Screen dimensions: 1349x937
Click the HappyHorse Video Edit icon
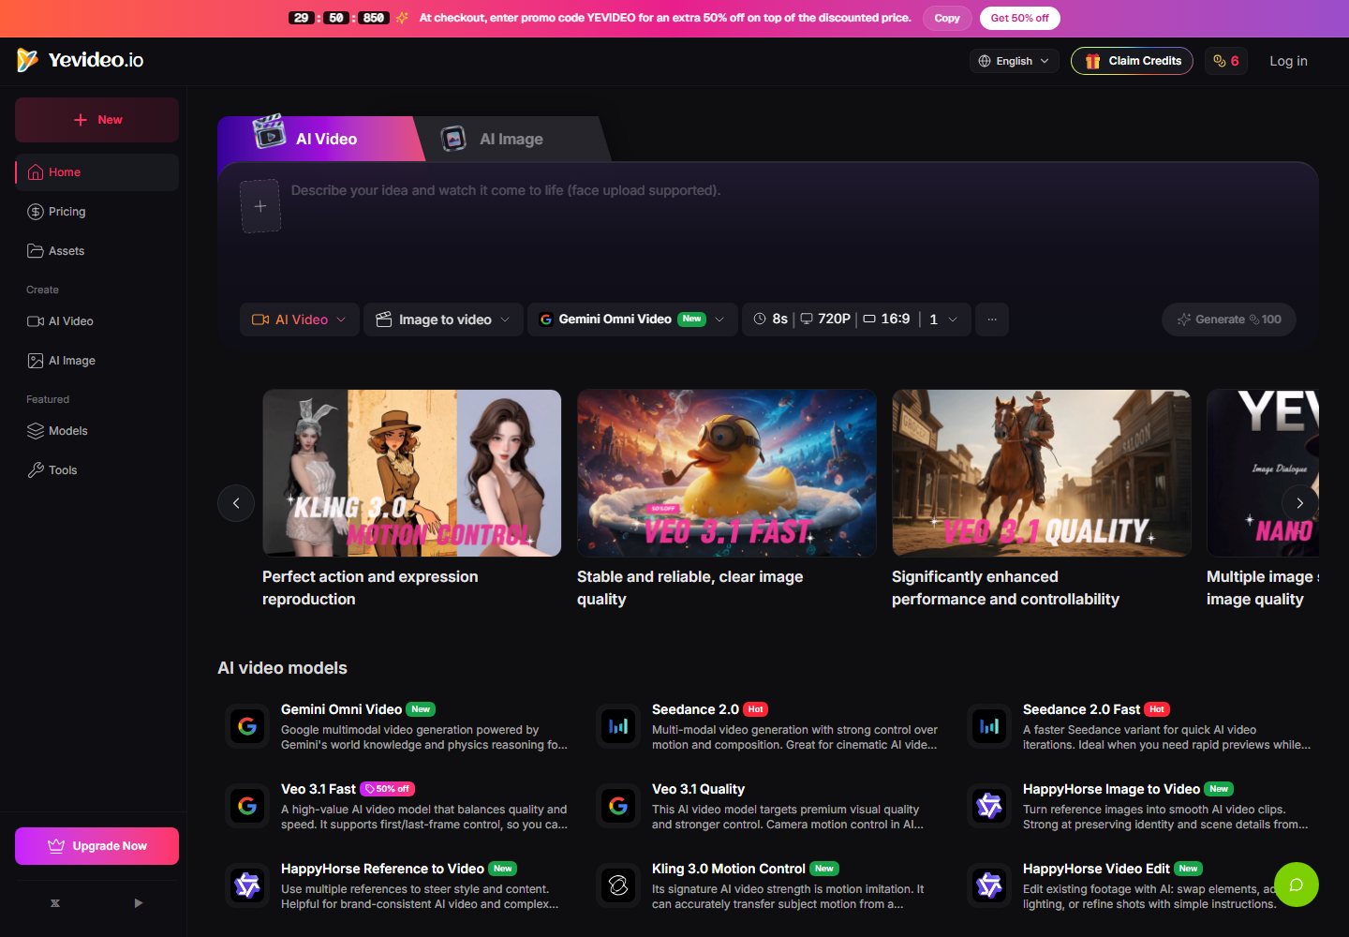(989, 885)
